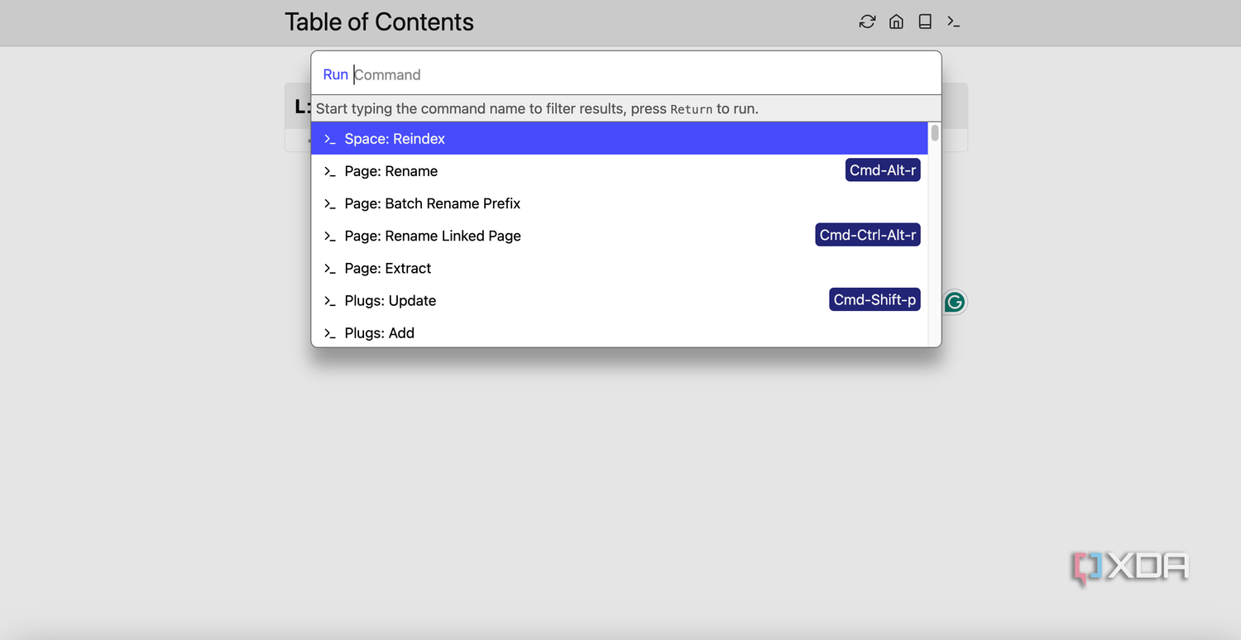Click the command list scrollbar thumb
1241x640 pixels.
pos(935,133)
